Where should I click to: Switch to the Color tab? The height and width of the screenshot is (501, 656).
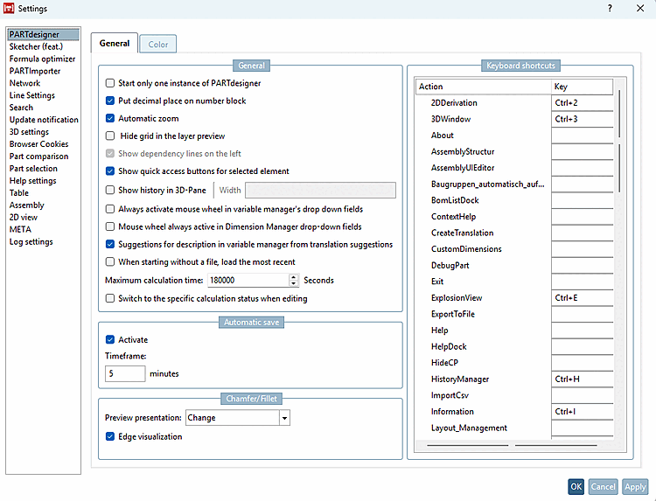(x=158, y=45)
